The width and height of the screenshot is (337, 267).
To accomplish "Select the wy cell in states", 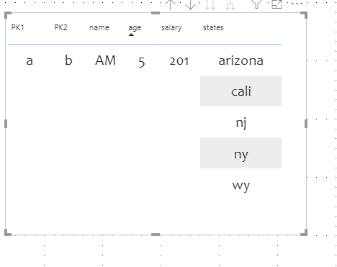I will point(241,185).
